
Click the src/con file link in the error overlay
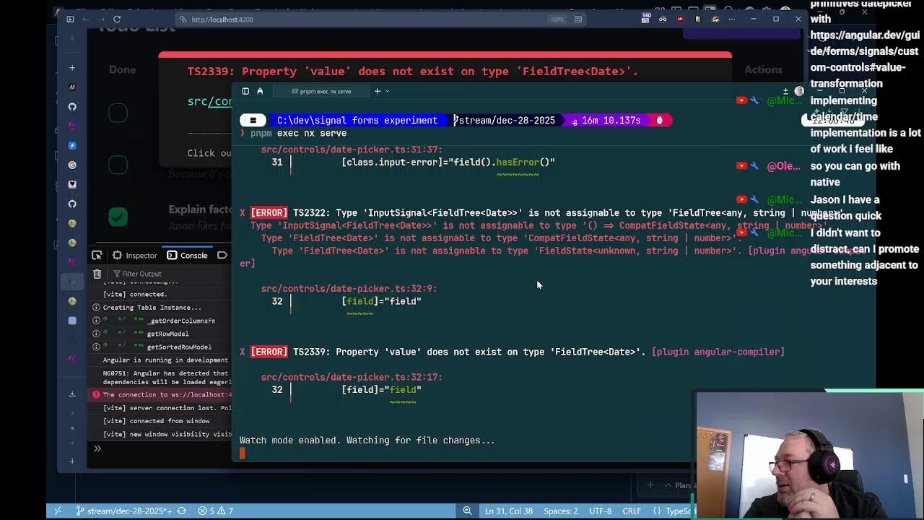(209, 101)
